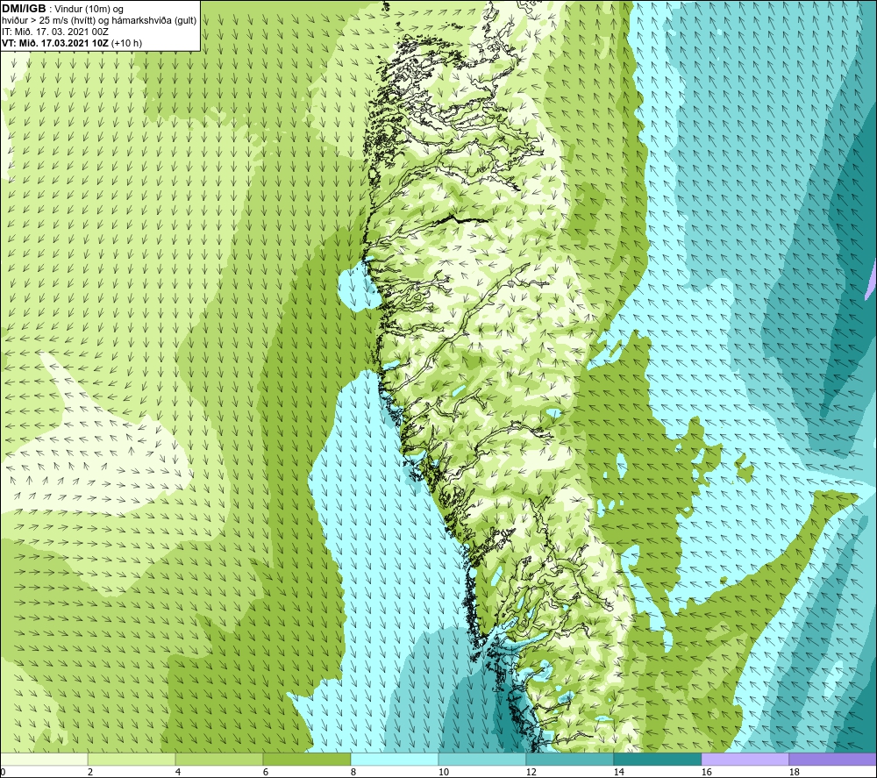Click the '4' label on the color scale
877x778 pixels.
[x=178, y=772]
